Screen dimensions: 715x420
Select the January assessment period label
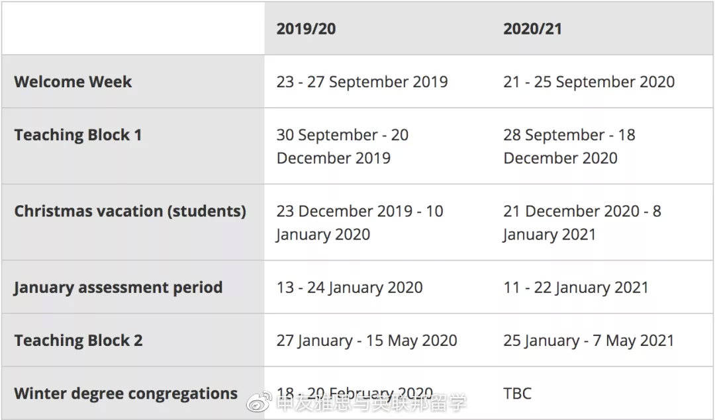pyautogui.click(x=118, y=288)
